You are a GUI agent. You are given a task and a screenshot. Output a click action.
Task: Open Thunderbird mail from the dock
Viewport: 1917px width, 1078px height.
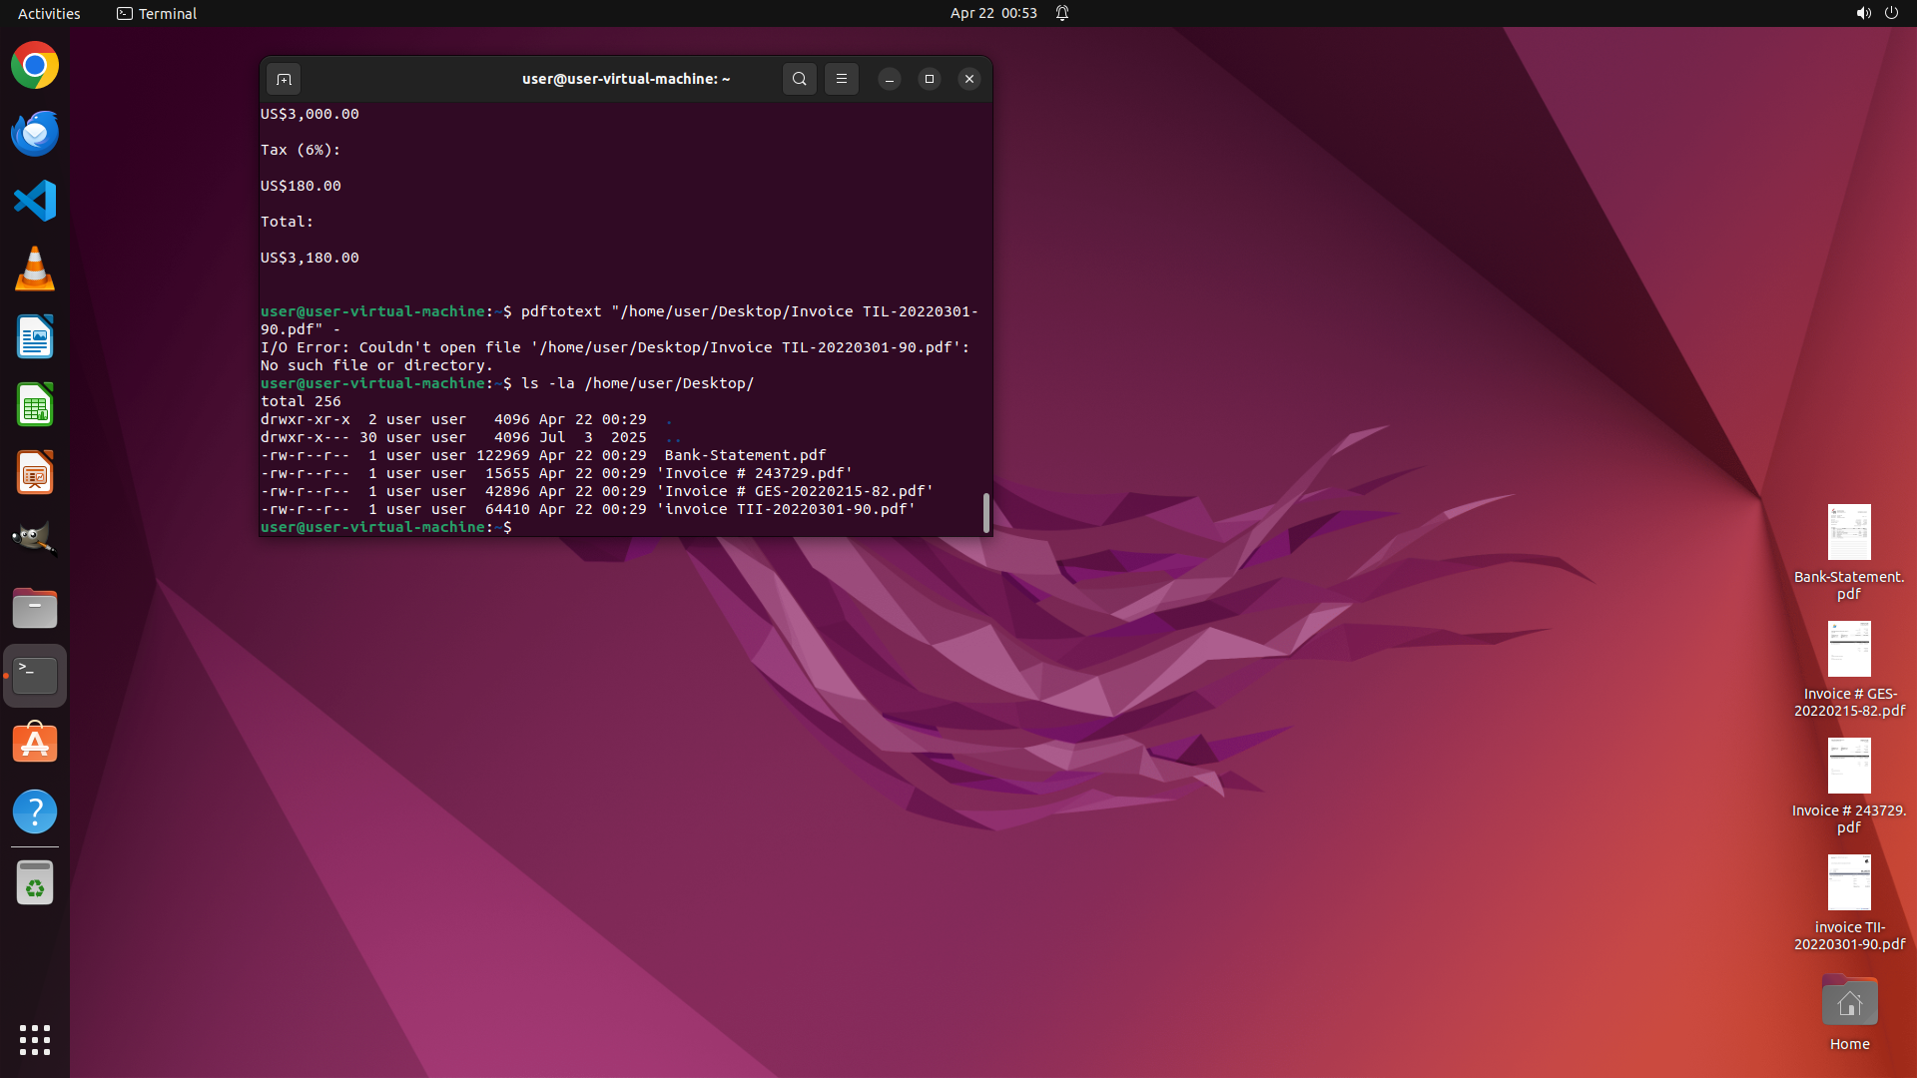tap(35, 134)
